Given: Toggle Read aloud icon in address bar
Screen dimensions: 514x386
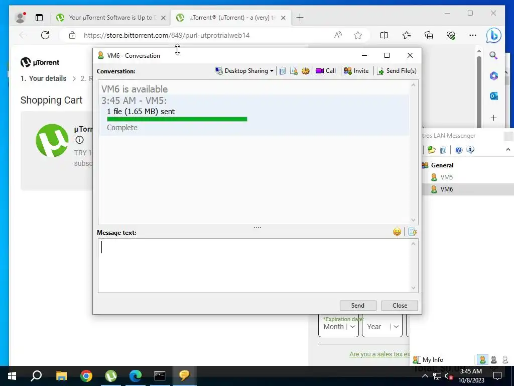Looking at the screenshot, I should (x=338, y=35).
